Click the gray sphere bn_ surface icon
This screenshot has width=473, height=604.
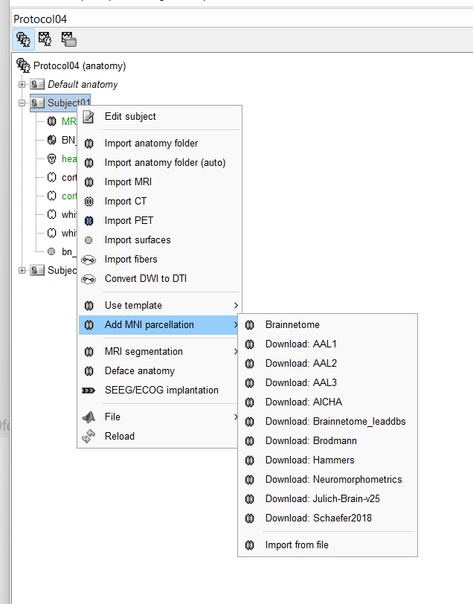point(51,251)
